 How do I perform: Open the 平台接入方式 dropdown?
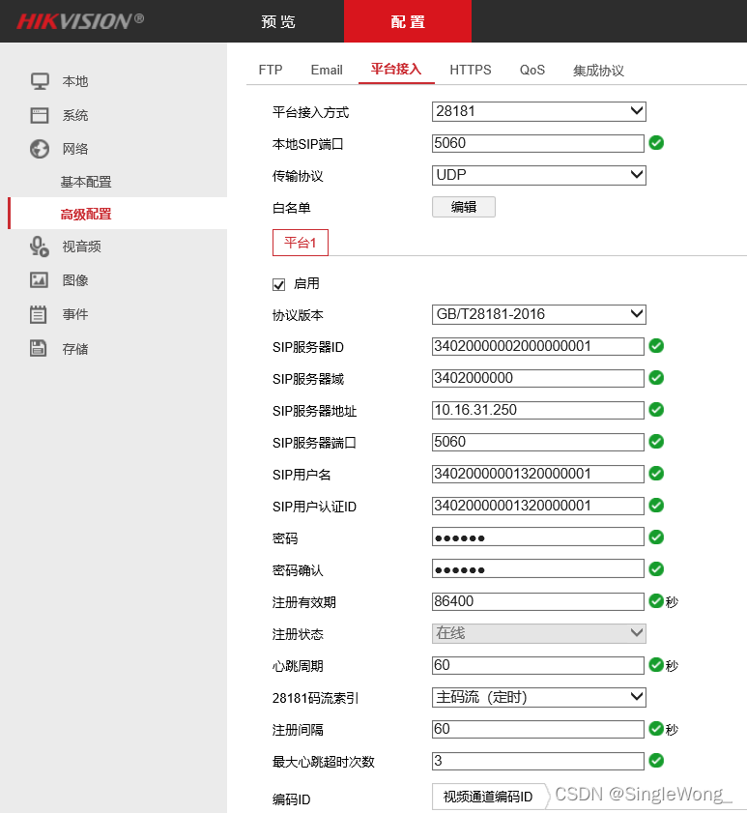pyautogui.click(x=538, y=111)
